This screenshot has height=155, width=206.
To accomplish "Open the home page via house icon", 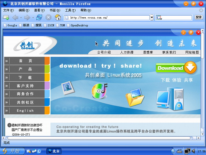I will (58, 17).
